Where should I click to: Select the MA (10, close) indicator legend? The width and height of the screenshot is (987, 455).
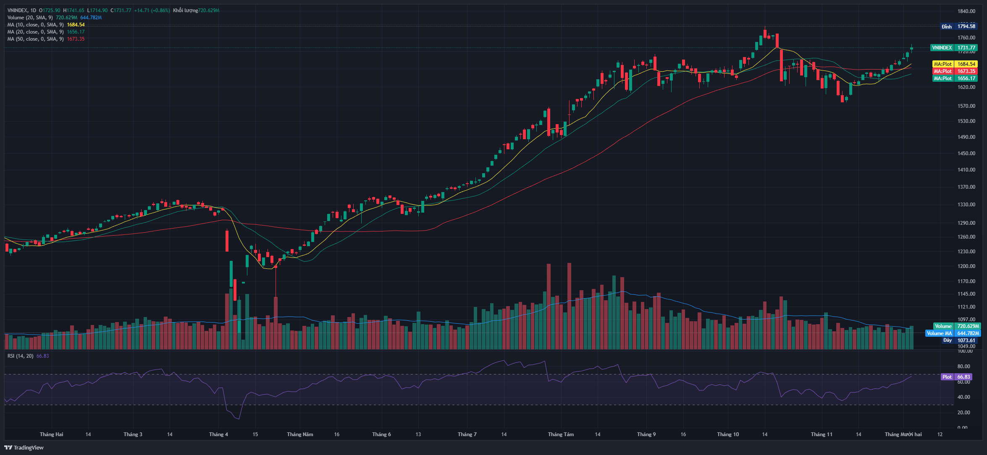coord(35,25)
